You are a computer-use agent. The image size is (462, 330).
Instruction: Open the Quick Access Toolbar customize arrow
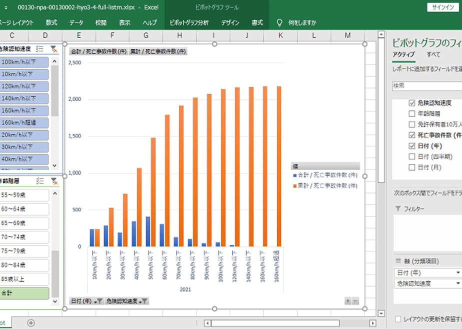click(x=5, y=7)
